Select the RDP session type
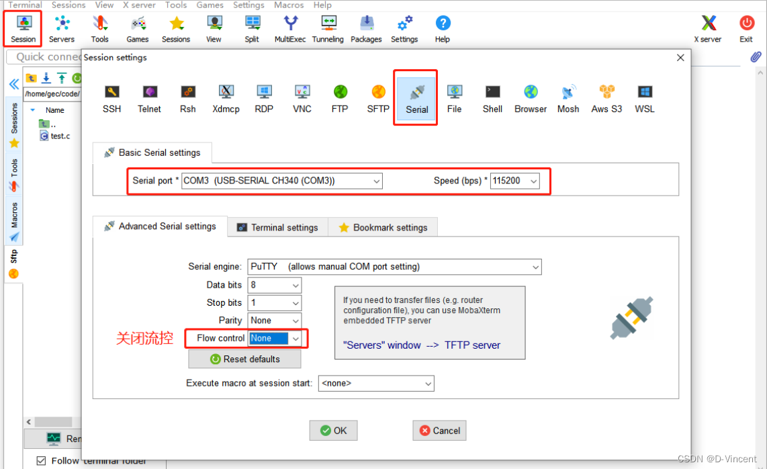The height and width of the screenshot is (469, 767). pos(264,98)
